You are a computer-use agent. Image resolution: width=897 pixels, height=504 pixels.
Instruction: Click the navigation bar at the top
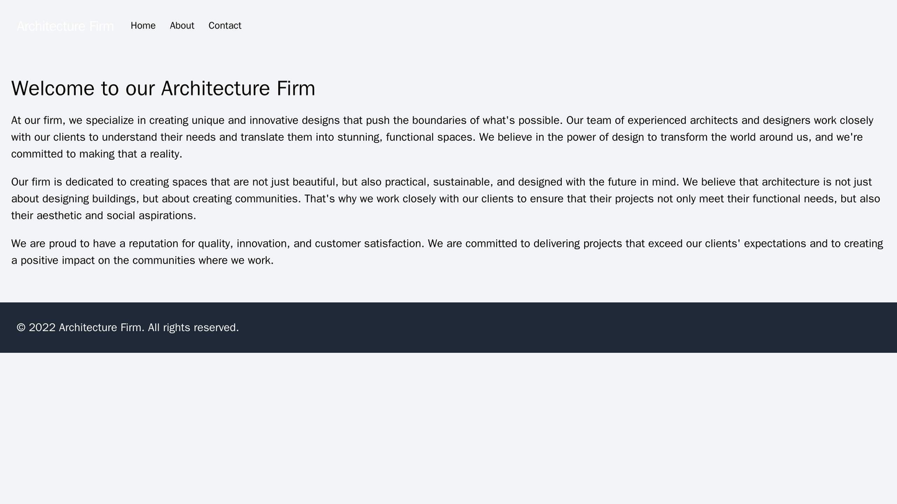(447, 26)
